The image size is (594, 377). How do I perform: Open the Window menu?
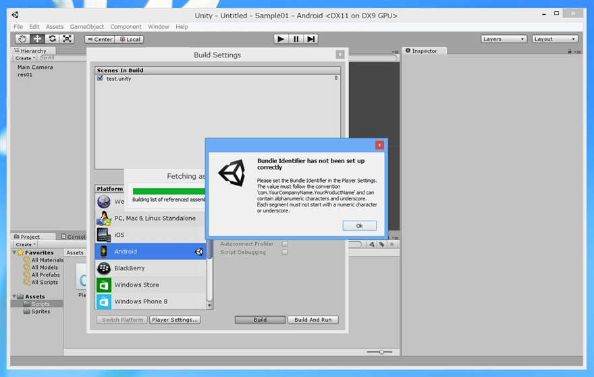(x=159, y=27)
